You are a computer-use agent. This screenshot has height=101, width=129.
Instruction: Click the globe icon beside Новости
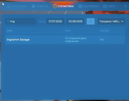pos(33,6)
